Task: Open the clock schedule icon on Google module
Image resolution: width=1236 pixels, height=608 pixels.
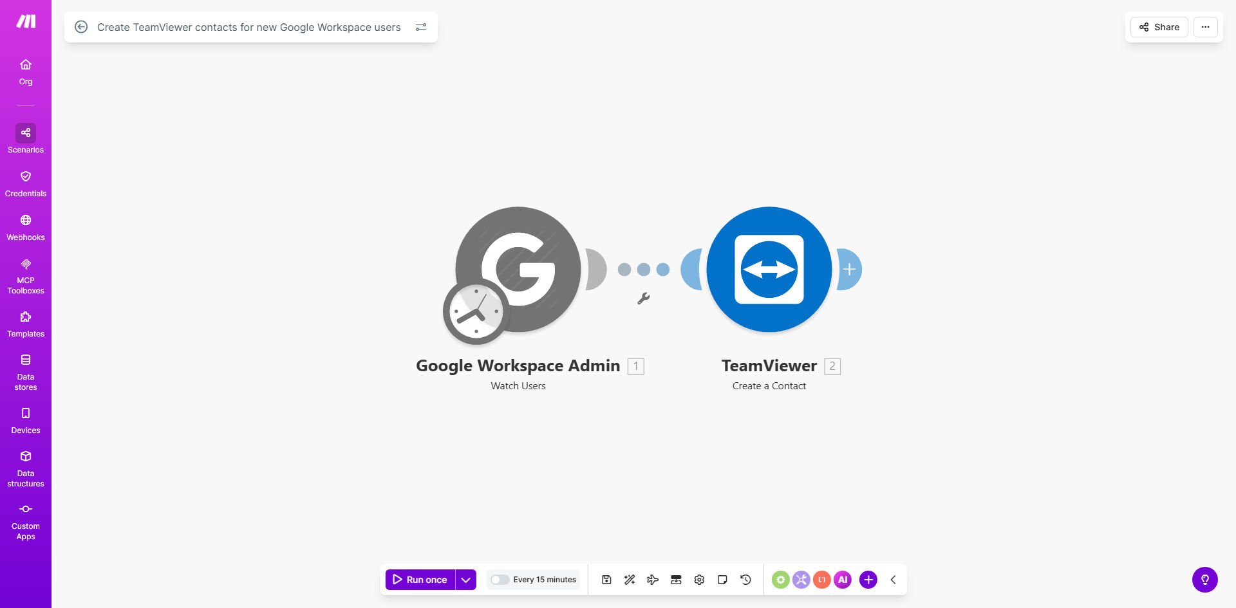Action: click(x=476, y=312)
